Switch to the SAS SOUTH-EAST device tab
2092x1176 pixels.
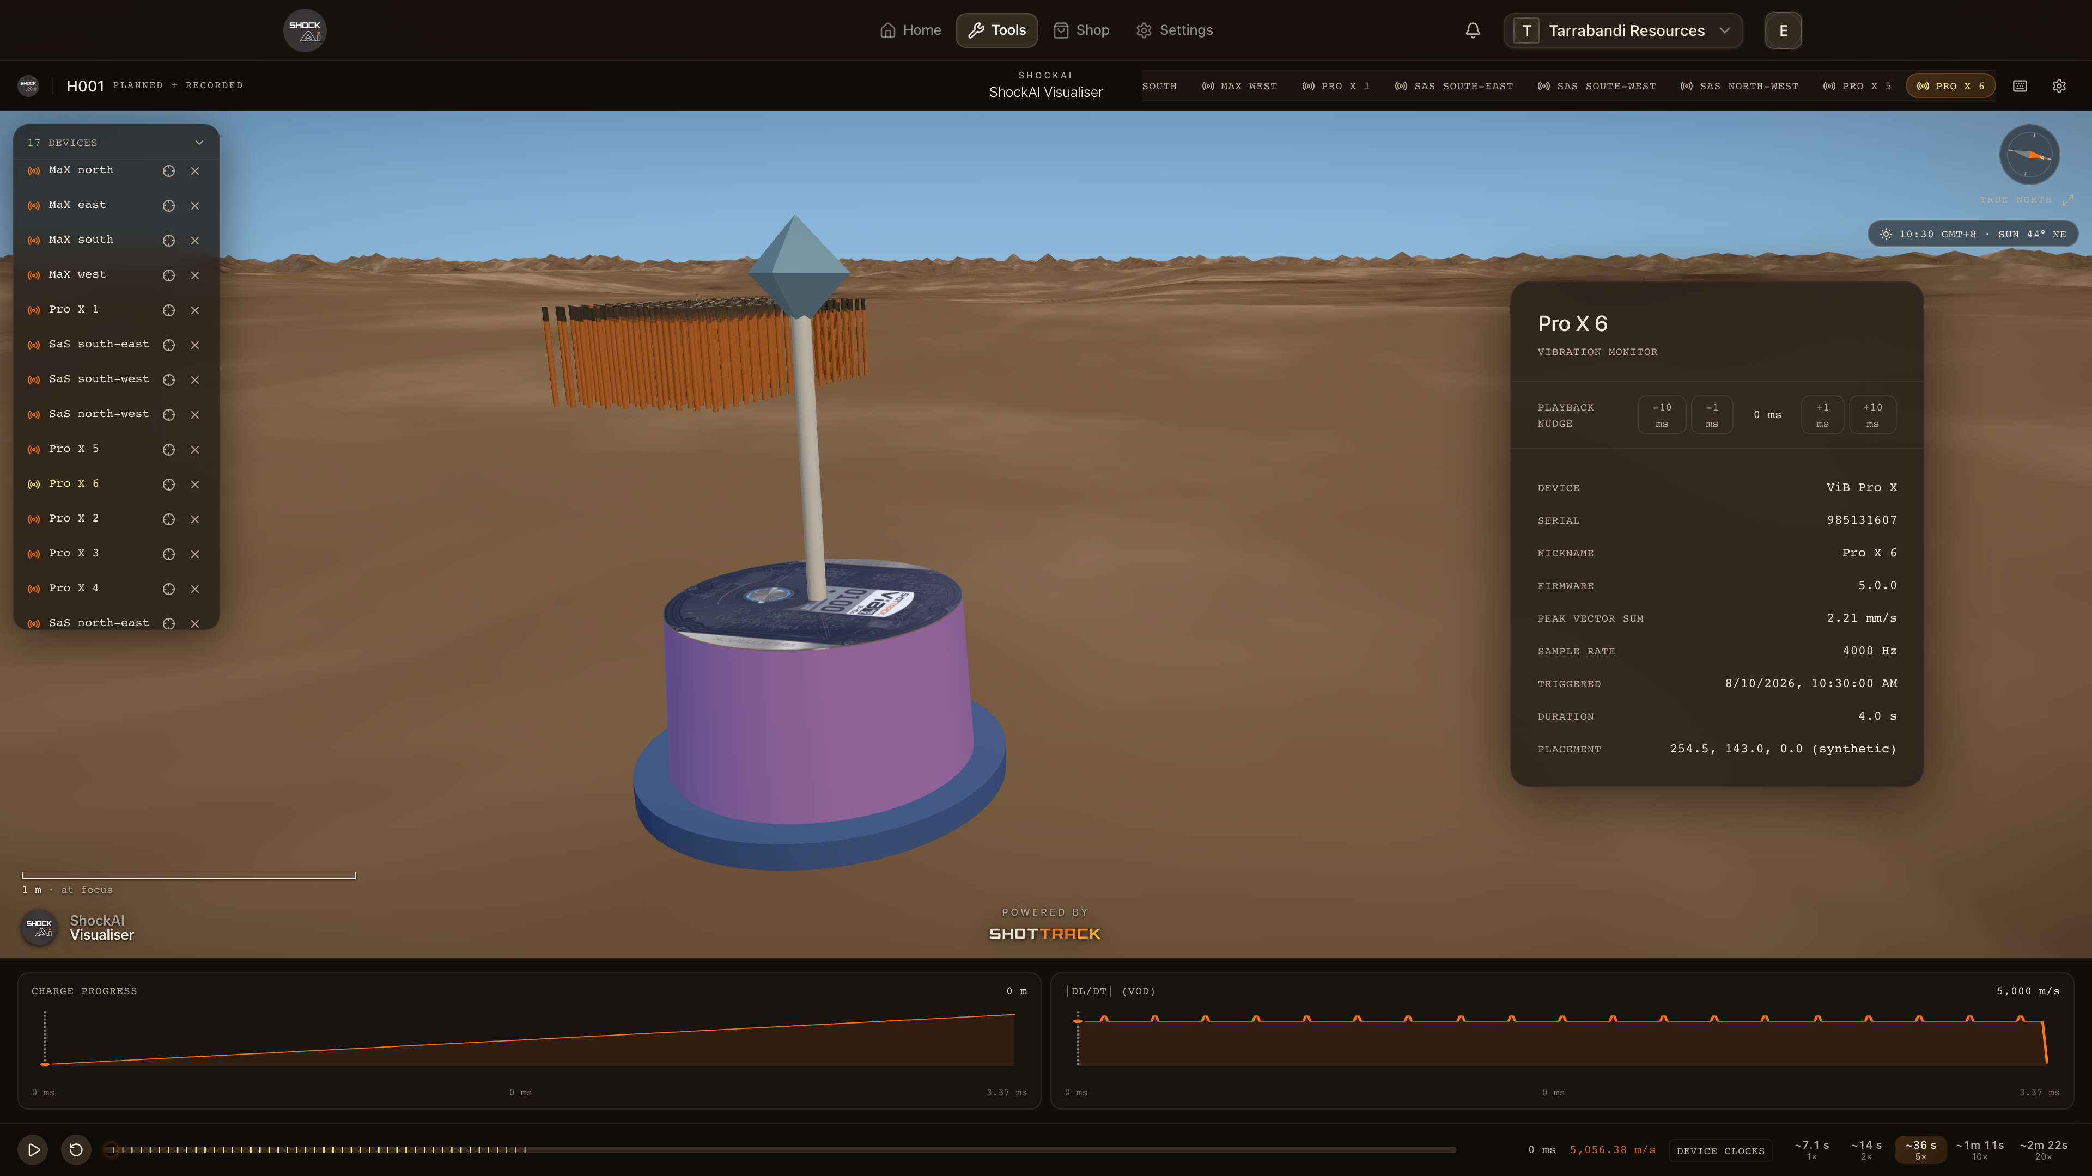point(1454,86)
